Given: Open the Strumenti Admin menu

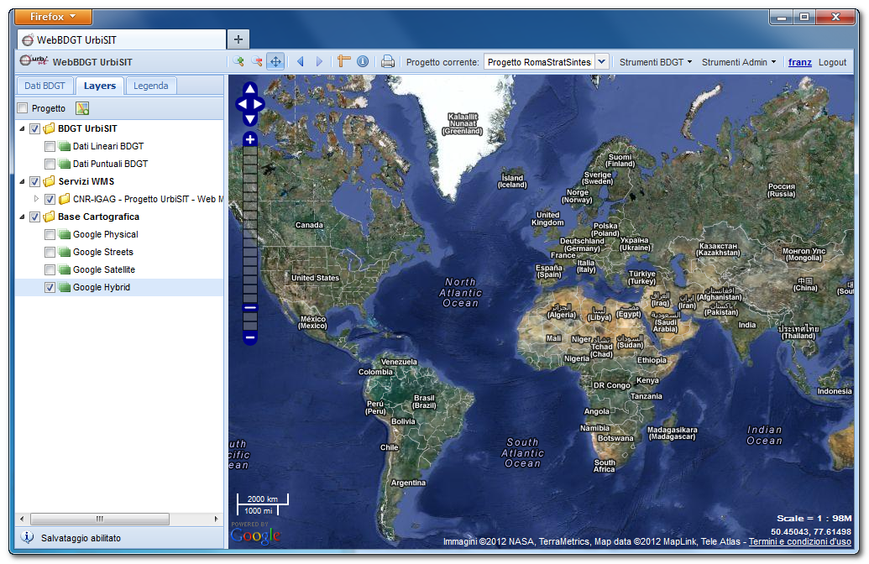Looking at the screenshot, I should click(x=739, y=62).
